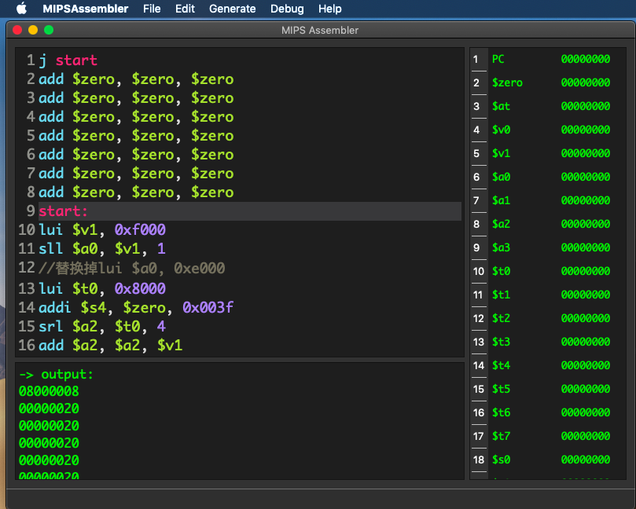Click the add instruction on line 2
Viewport: 636px width, 509px height.
(x=136, y=79)
